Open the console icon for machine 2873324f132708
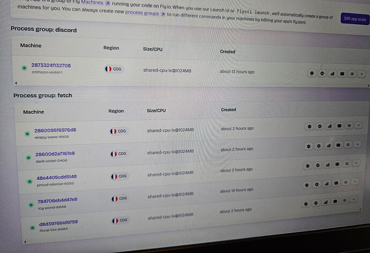Viewport: 370px width, 253px height. click(x=342, y=74)
